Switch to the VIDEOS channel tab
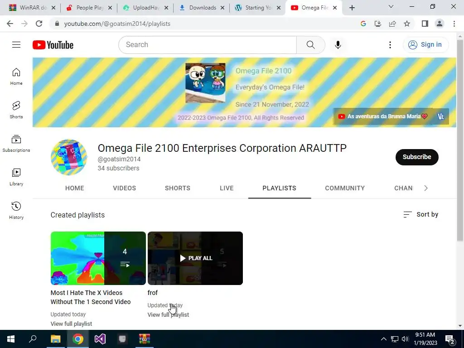 coord(124,188)
